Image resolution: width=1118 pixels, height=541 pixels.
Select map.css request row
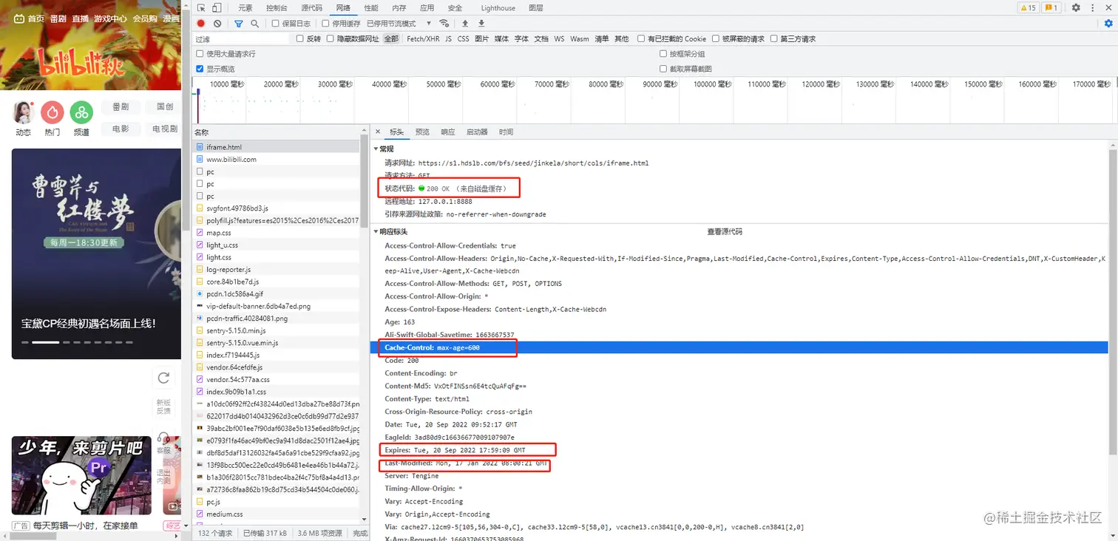(277, 233)
